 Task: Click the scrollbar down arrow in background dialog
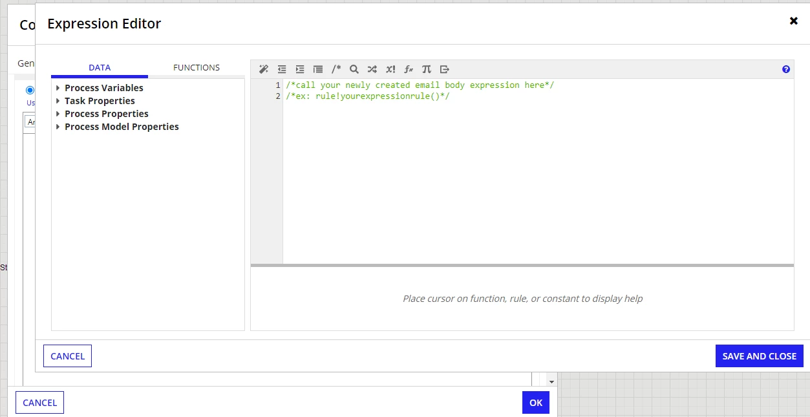[551, 382]
